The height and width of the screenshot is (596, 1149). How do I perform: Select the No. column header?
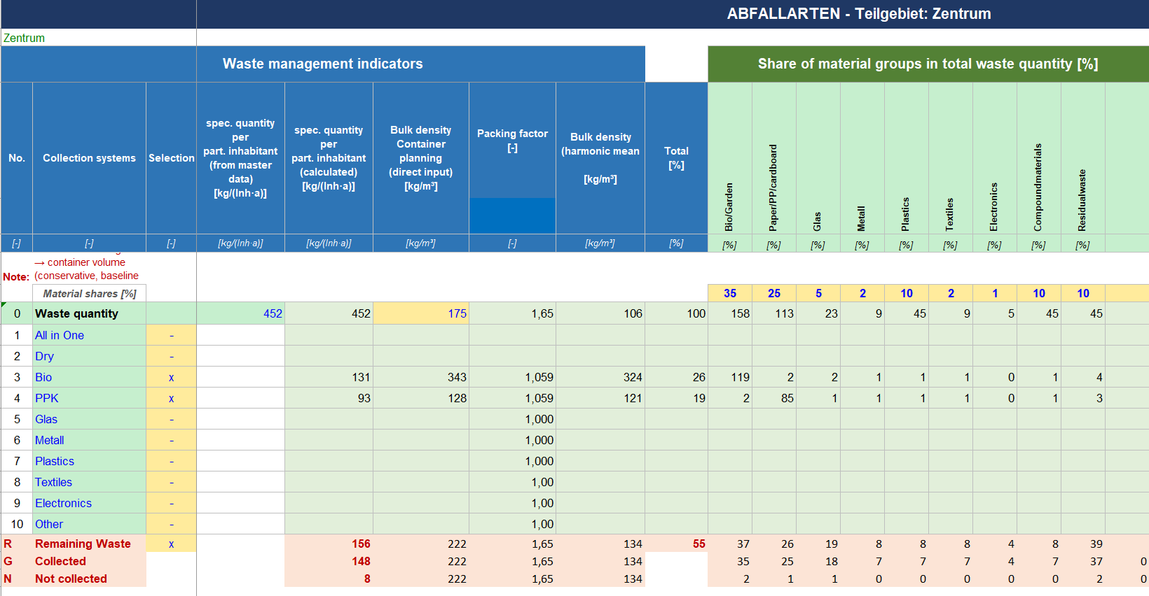click(x=17, y=158)
